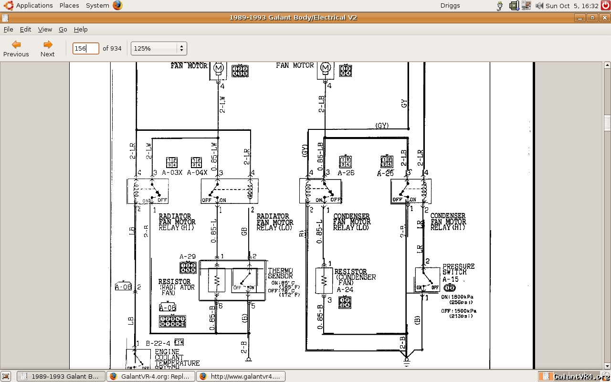Click the CPU temperature monitor icon
Image resolution: width=611 pixels, height=382 pixels.
click(514, 6)
